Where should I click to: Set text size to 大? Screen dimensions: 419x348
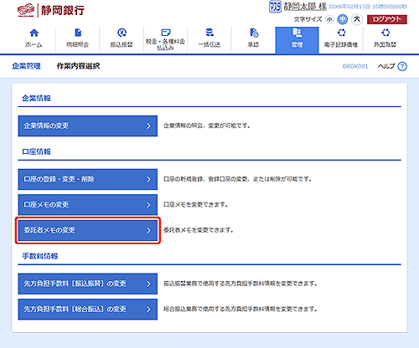[357, 19]
